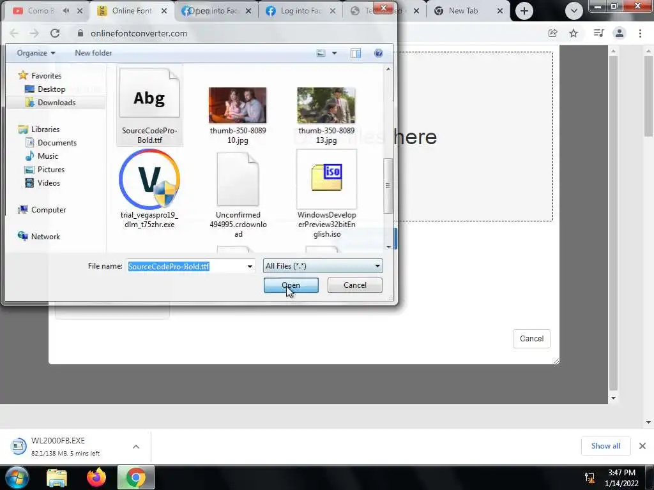Image resolution: width=654 pixels, height=490 pixels.
Task: Open the media control icon
Action: coord(598,33)
